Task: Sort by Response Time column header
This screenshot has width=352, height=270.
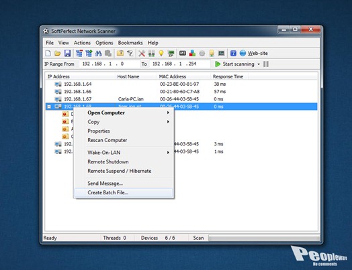Action: [x=230, y=76]
